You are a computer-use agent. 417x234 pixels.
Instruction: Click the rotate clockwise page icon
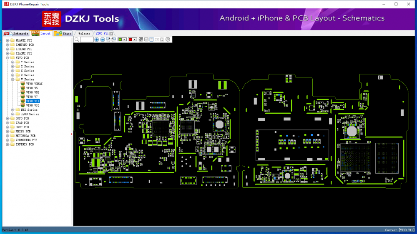[108, 40]
